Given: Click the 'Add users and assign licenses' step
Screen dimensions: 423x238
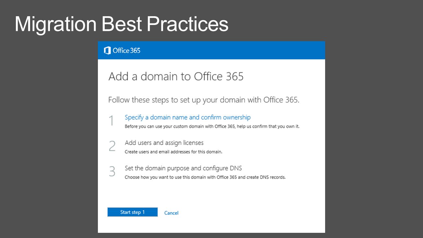Looking at the screenshot, I should [164, 143].
